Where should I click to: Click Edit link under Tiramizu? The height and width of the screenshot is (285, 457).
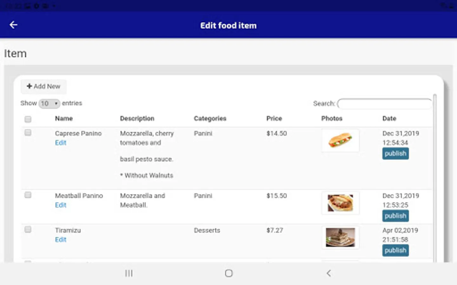61,240
